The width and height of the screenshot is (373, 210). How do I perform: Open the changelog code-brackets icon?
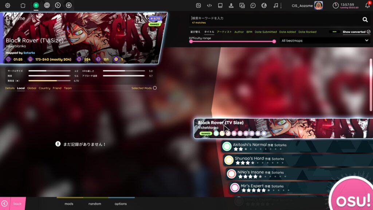[x=209, y=5]
